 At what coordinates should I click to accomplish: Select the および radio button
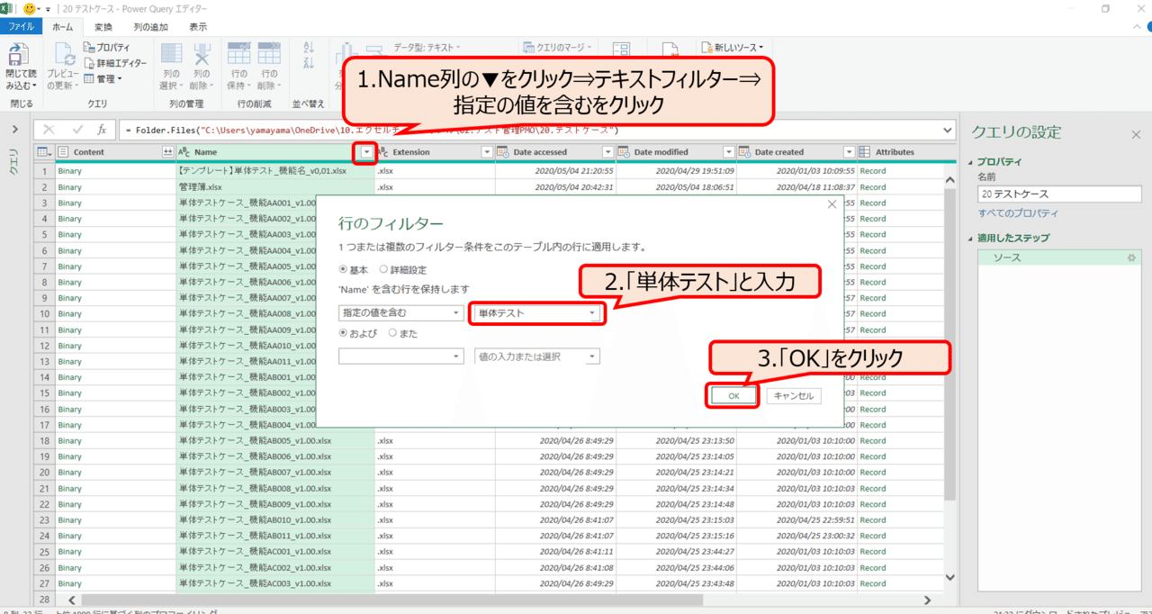click(343, 332)
